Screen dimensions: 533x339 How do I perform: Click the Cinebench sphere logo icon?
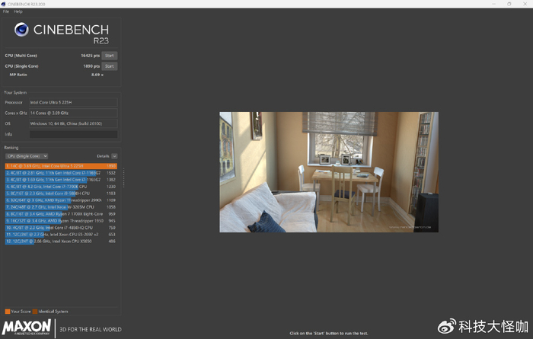tap(21, 30)
